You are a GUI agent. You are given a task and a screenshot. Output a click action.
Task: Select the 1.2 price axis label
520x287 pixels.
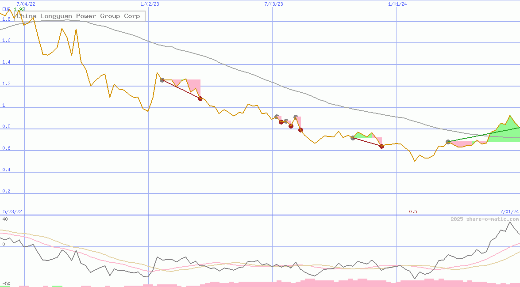pos(6,83)
